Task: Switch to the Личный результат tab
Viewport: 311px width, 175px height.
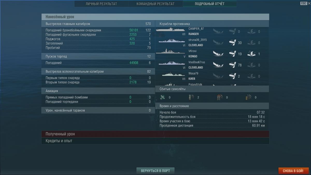Action: 101,4
